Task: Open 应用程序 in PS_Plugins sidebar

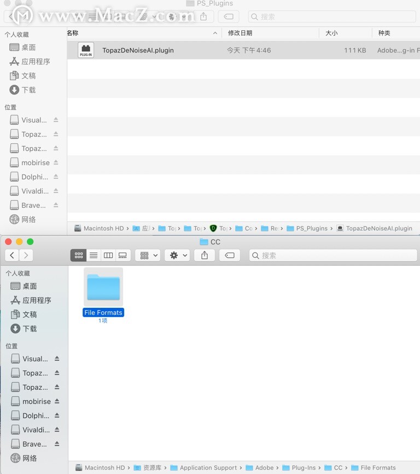Action: click(x=30, y=62)
